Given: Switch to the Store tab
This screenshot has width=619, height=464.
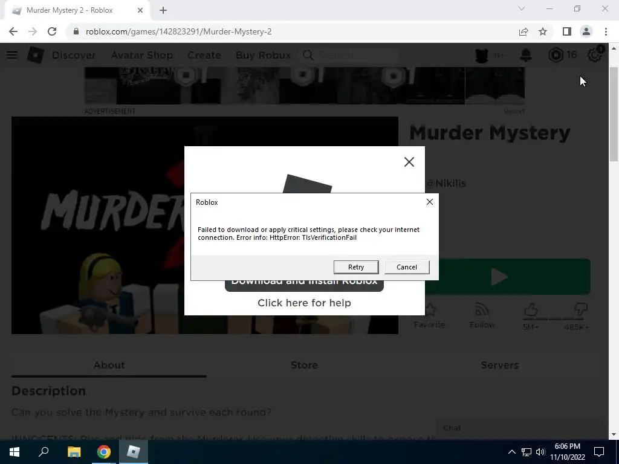Looking at the screenshot, I should (304, 366).
